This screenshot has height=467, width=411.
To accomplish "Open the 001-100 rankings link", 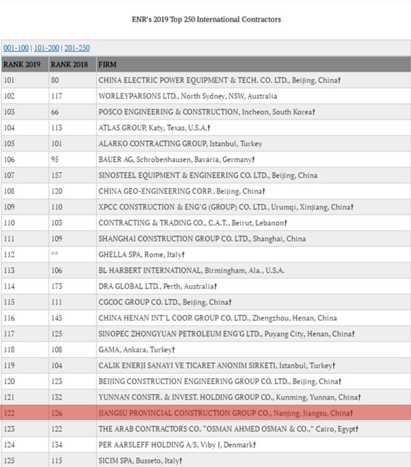I will [x=16, y=48].
